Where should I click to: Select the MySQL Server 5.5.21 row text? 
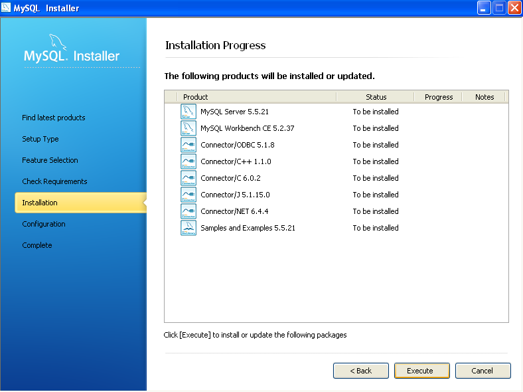click(x=234, y=112)
